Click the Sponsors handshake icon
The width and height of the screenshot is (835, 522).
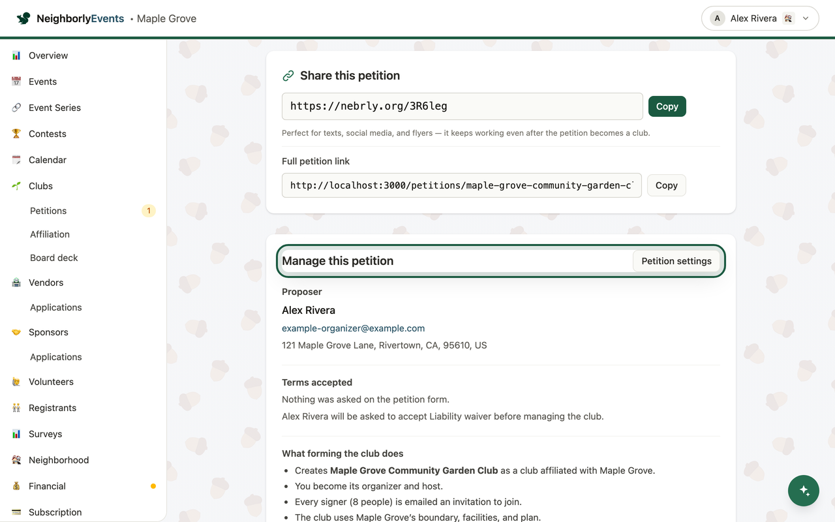[x=16, y=332]
